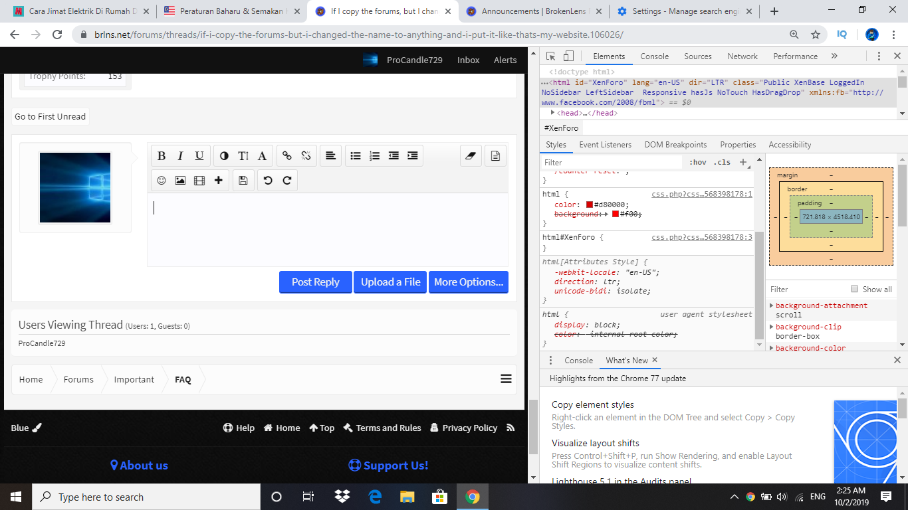Click the Upload a File button
Viewport: 908px width, 510px height.
[x=391, y=282]
